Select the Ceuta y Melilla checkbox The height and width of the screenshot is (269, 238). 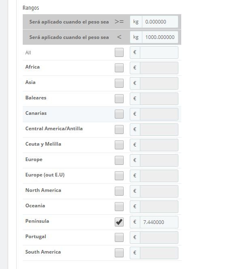click(119, 145)
